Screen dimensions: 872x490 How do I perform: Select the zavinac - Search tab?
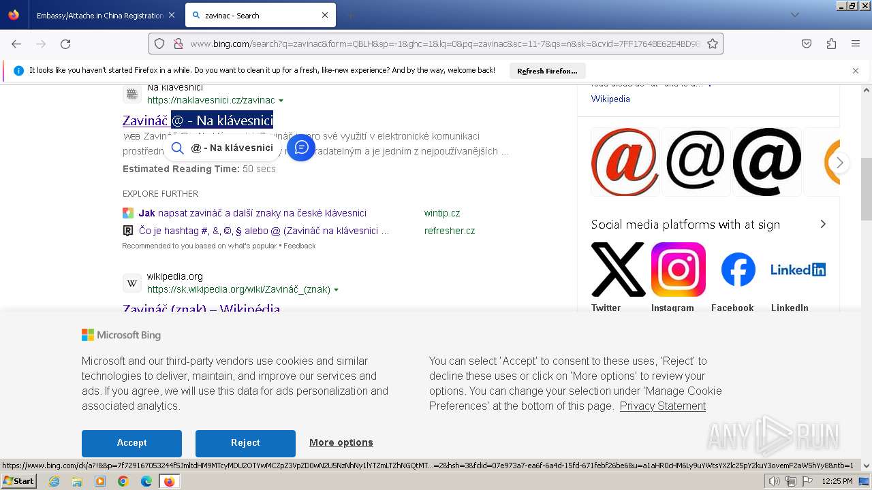click(259, 15)
